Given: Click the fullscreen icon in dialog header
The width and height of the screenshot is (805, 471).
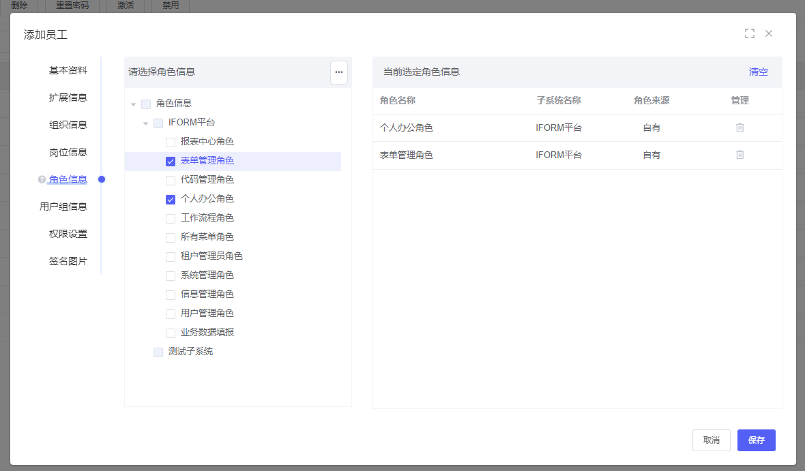Looking at the screenshot, I should pyautogui.click(x=749, y=33).
